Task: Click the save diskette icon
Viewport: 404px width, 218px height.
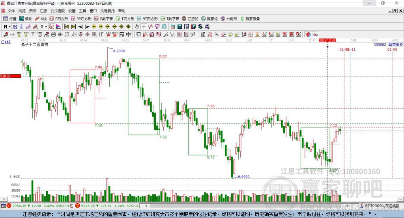Action: coord(193,27)
